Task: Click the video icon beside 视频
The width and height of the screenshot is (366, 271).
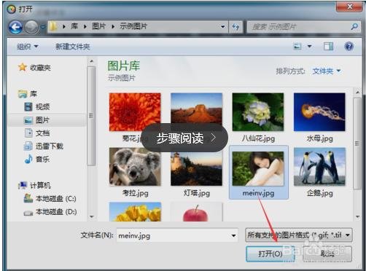Action: [x=28, y=106]
